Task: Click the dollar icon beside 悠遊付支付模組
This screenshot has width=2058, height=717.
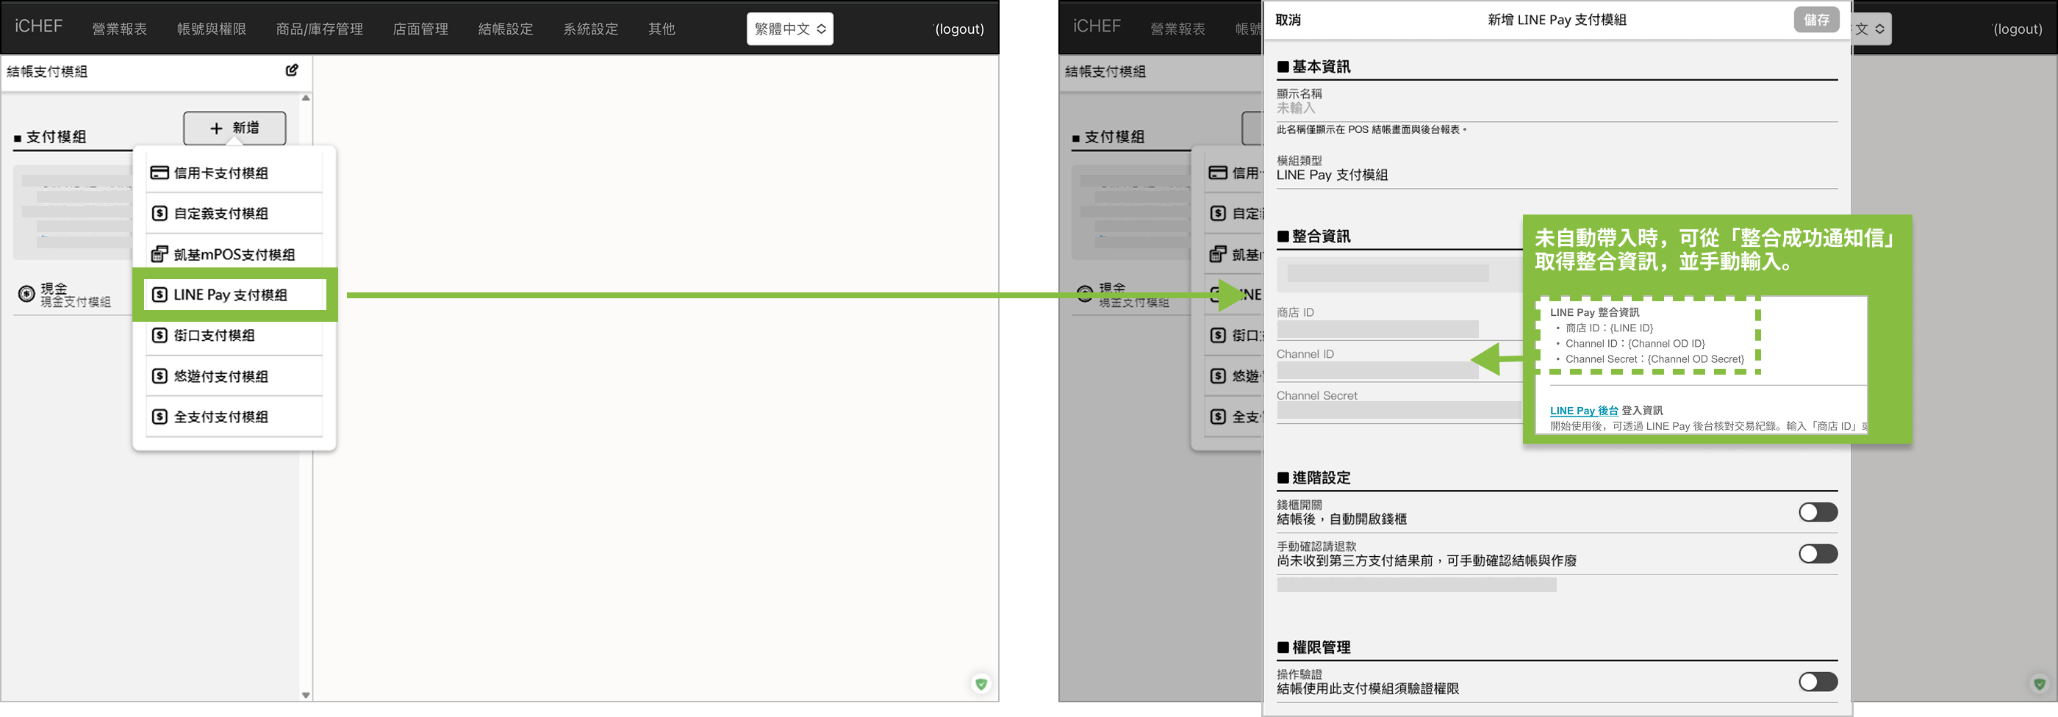Action: coord(159,376)
